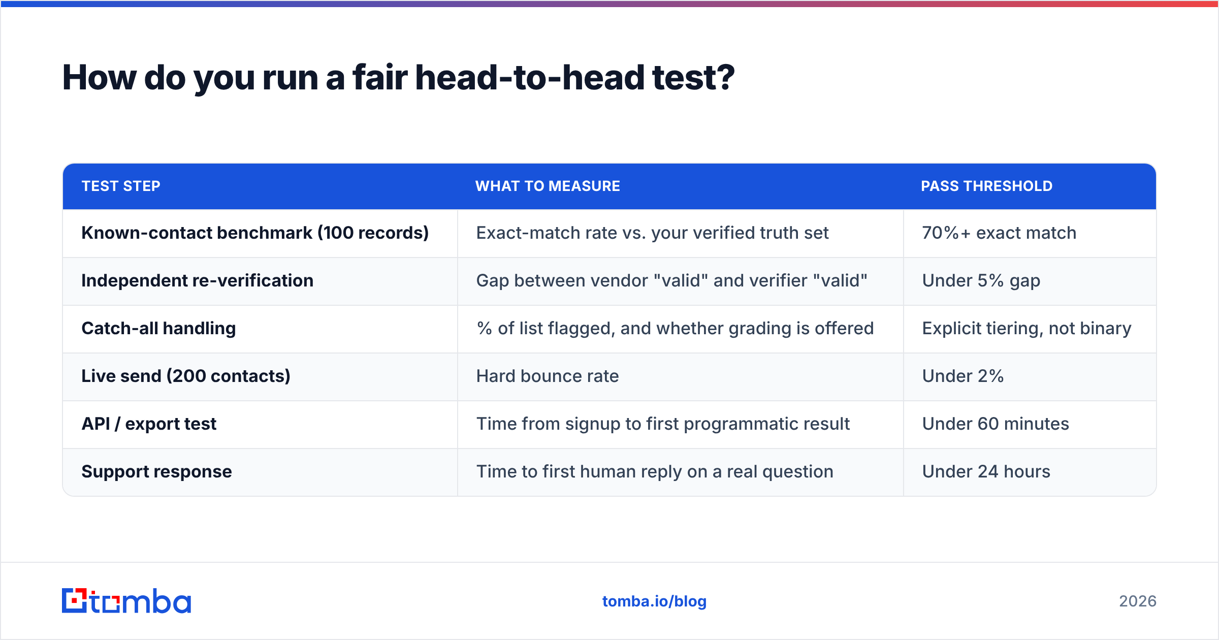Click 'Exact-match rate vs. your verified truth set'
Screen dimensions: 1219x640
coord(652,233)
